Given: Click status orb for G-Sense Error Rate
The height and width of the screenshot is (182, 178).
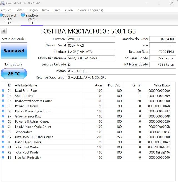Looking at the screenshot, I should click(3, 116).
